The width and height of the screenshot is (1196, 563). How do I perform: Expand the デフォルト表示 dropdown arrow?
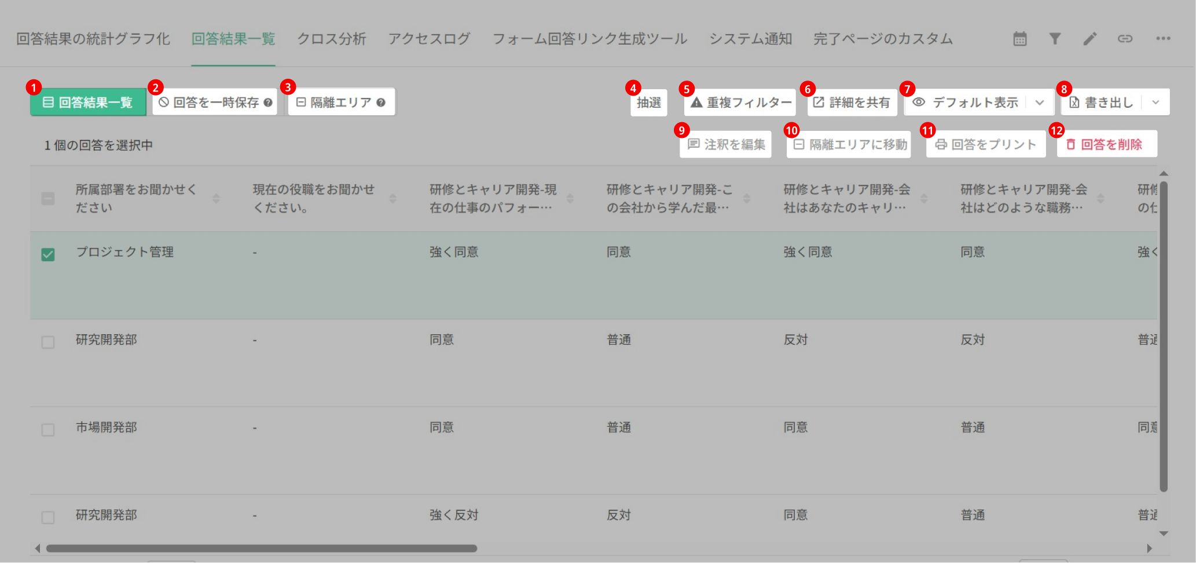pyautogui.click(x=1040, y=103)
